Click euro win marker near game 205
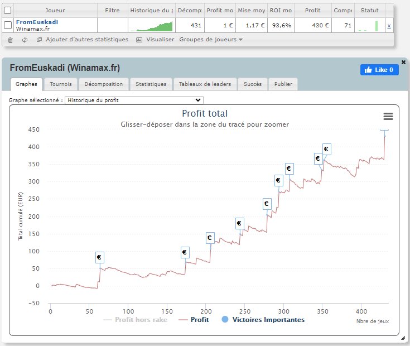 tap(210, 238)
